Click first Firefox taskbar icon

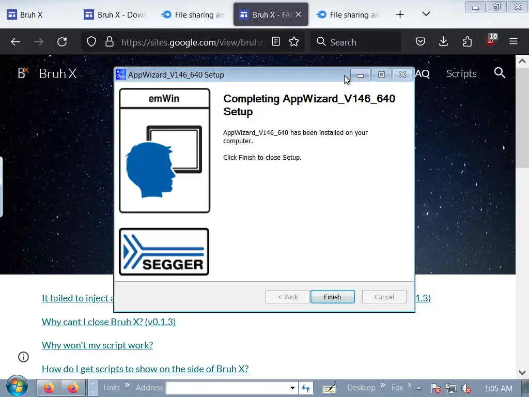(49, 388)
